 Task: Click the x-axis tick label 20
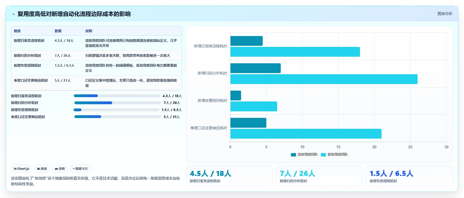click(374, 147)
